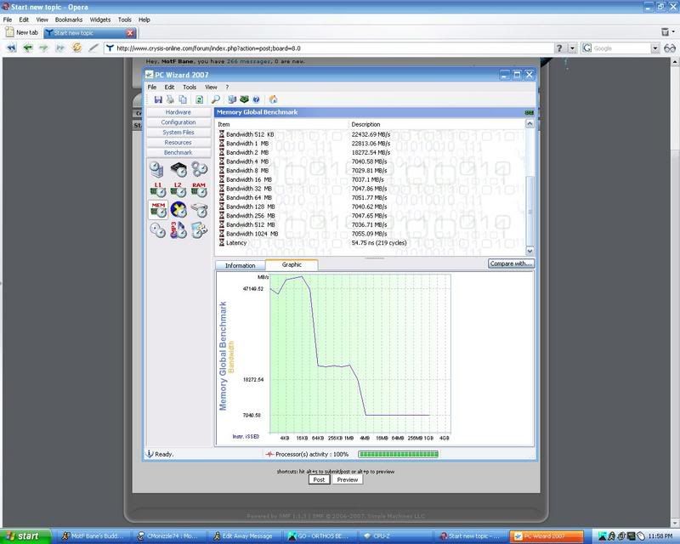680x544 pixels.
Task: Run the CD/DVD benchmark icon
Action: click(158, 229)
